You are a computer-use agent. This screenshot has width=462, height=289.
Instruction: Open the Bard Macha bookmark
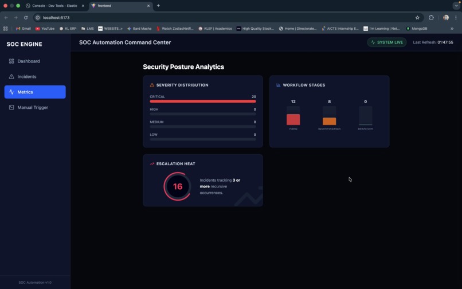pos(139,29)
